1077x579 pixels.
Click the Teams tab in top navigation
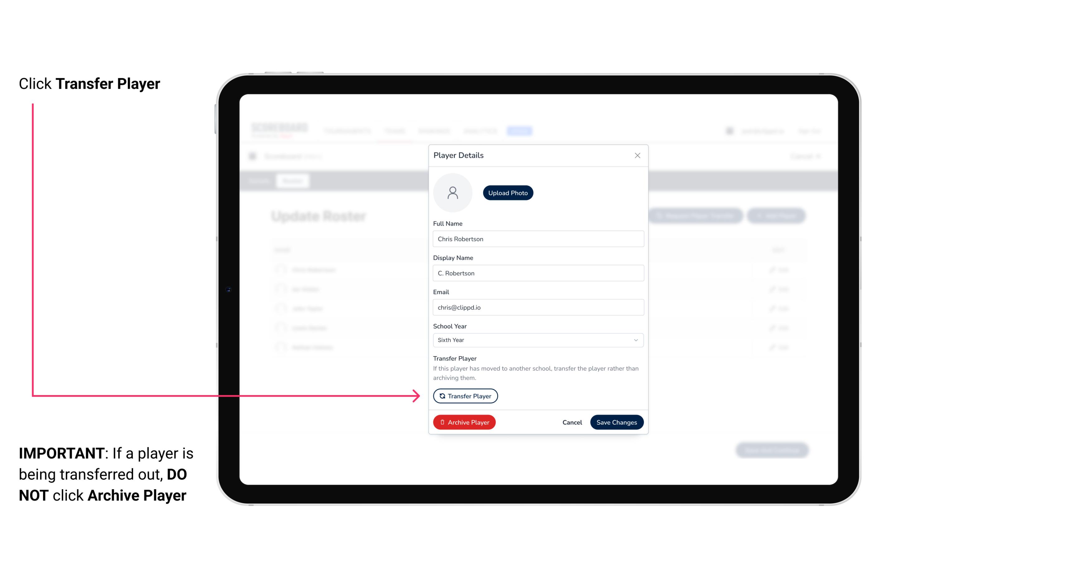click(395, 131)
